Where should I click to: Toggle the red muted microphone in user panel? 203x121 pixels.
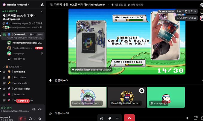click(21, 119)
